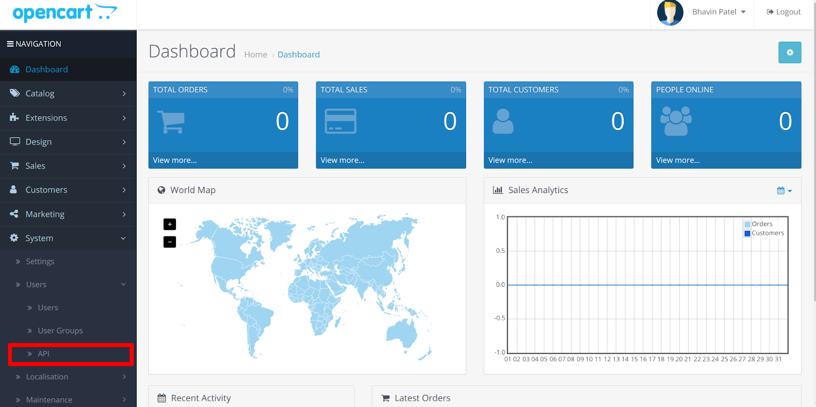Click the Recent Activity calendar icon

pos(162,398)
